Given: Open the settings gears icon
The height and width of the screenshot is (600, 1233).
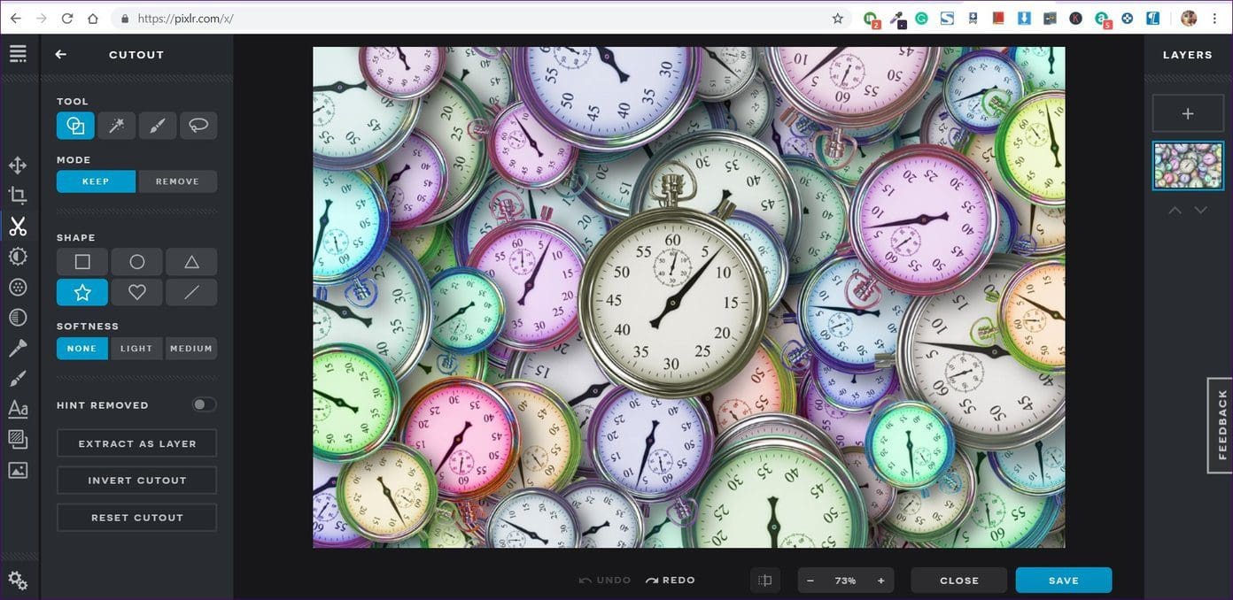Looking at the screenshot, I should (18, 581).
